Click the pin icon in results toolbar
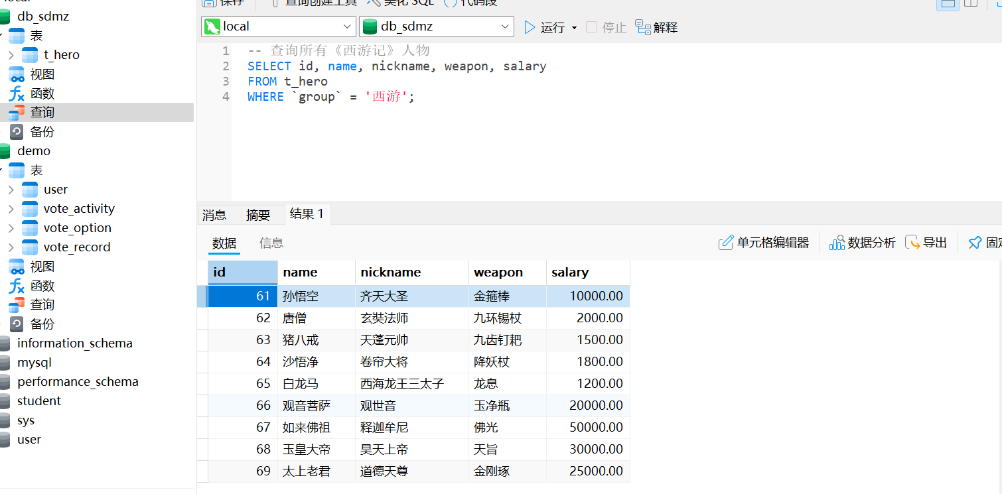The height and width of the screenshot is (494, 1002). (975, 243)
